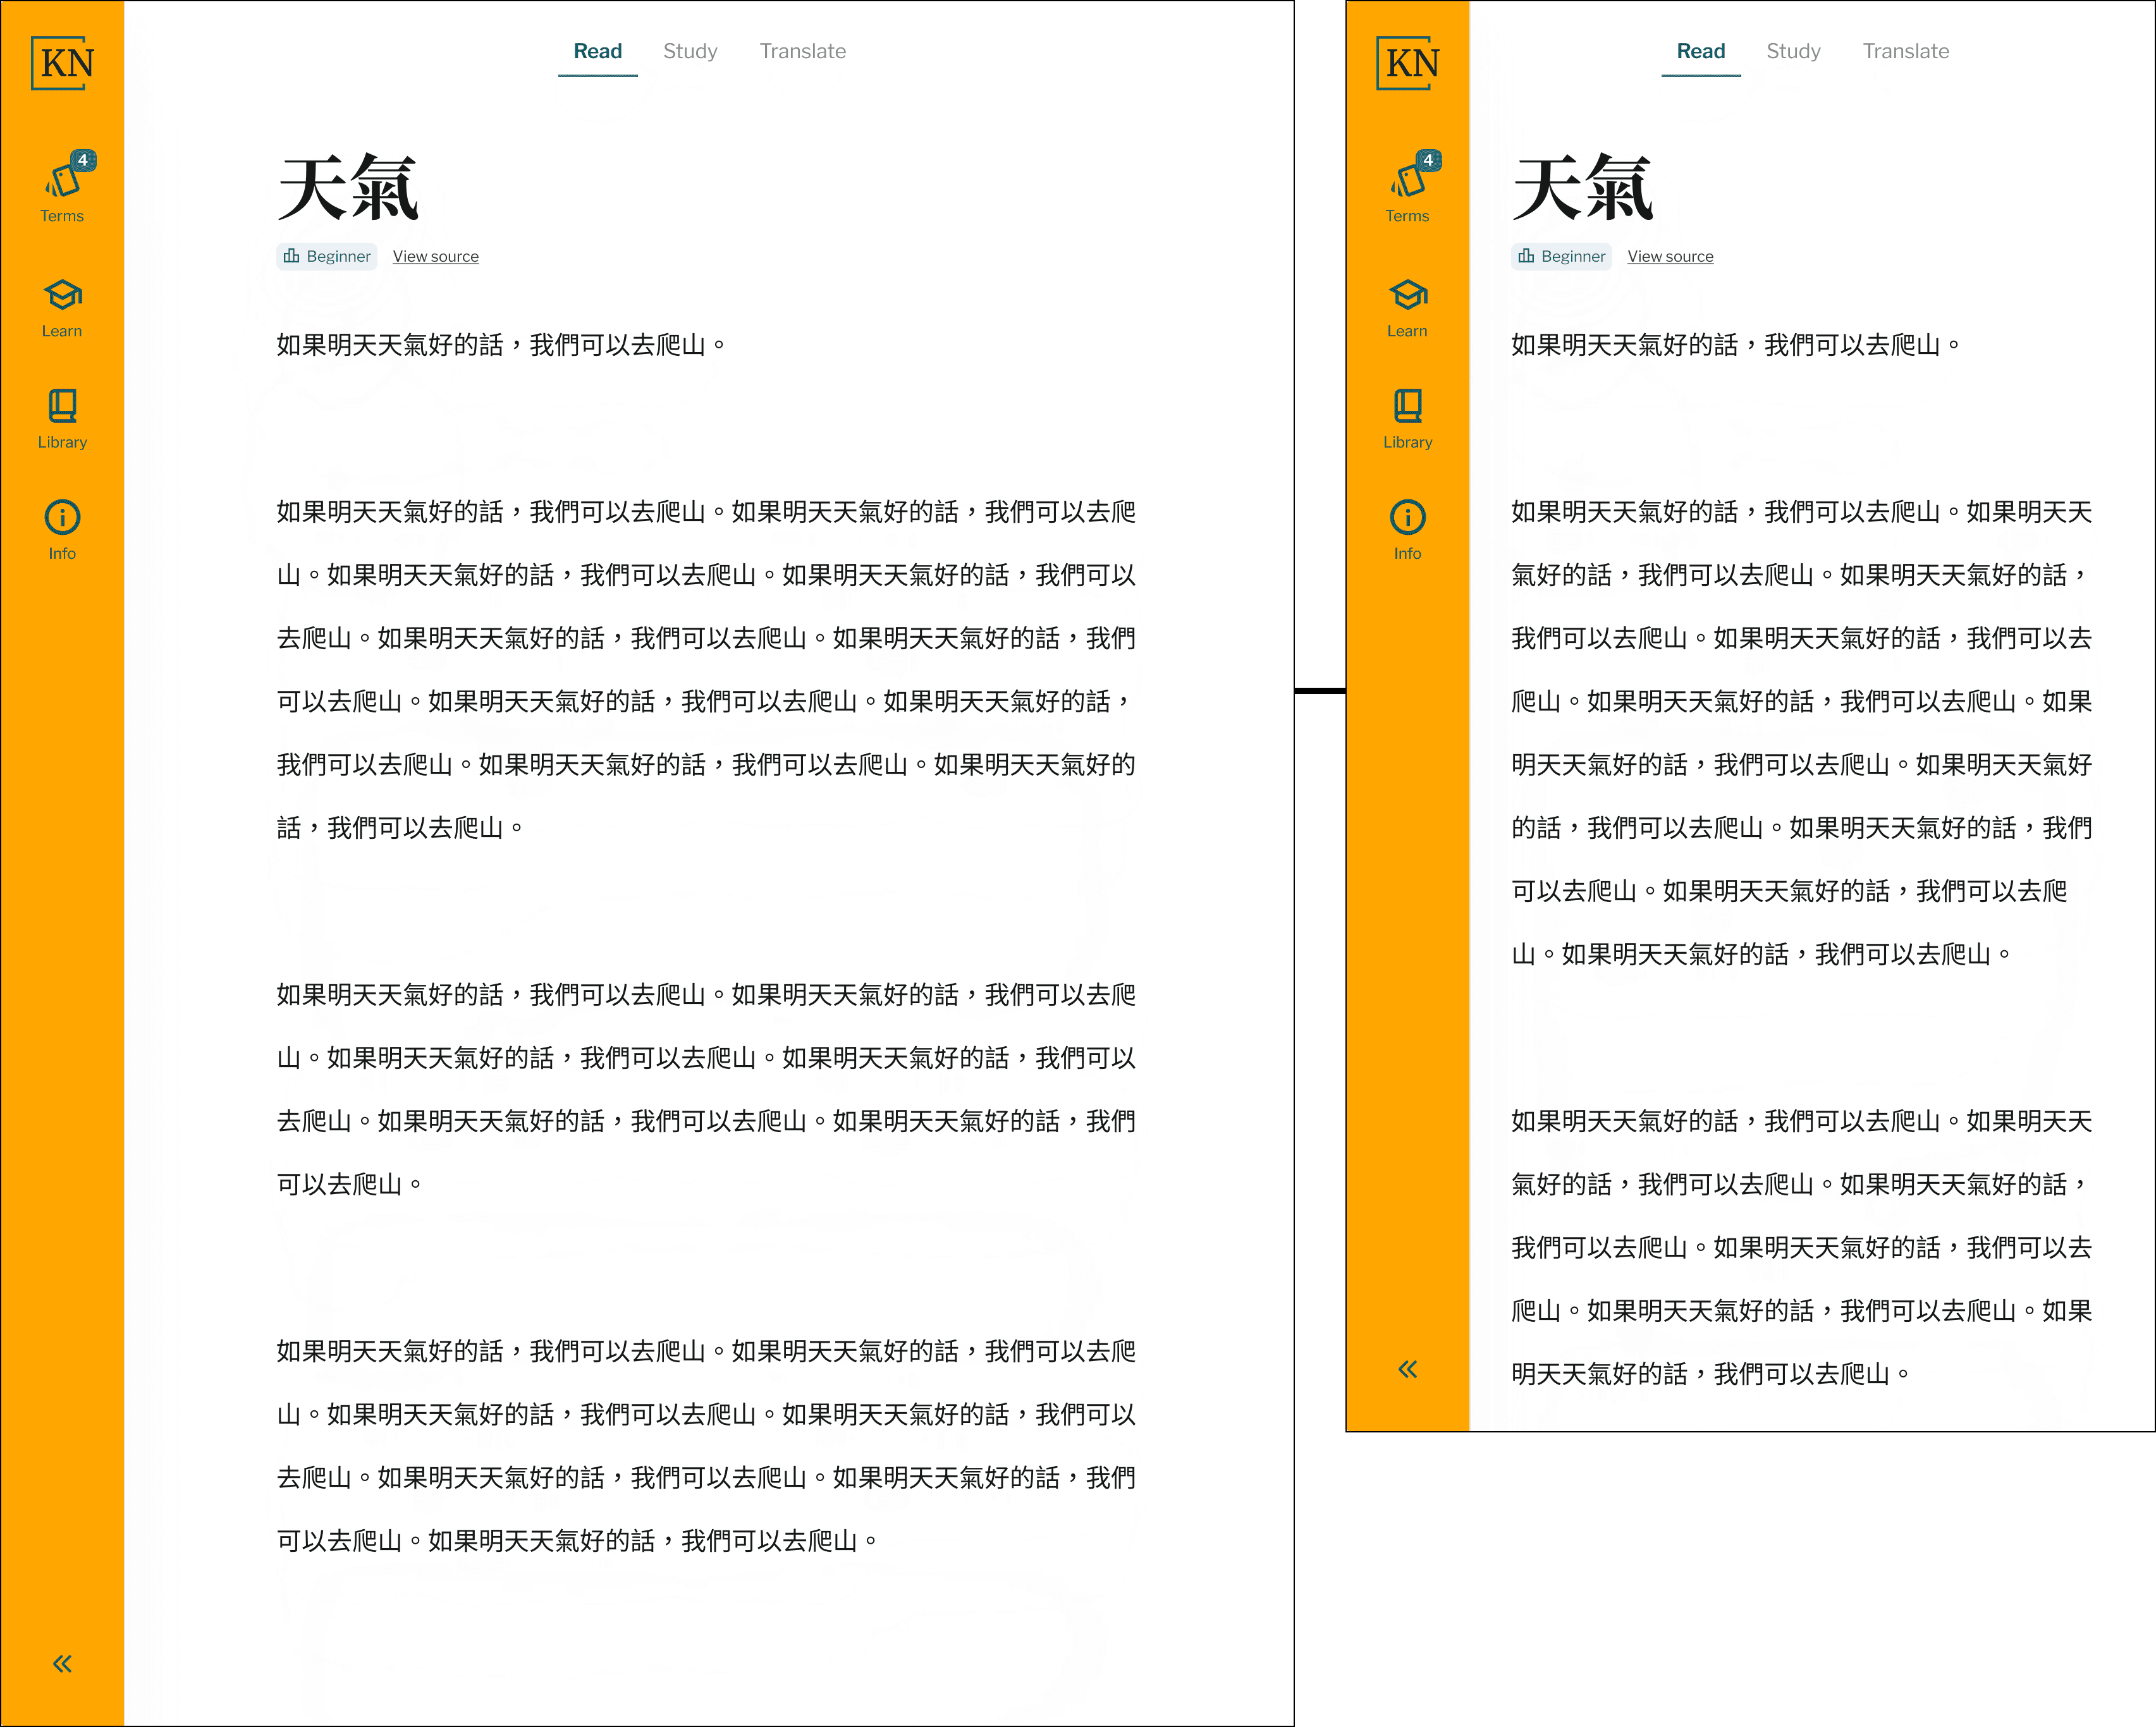This screenshot has width=2156, height=1727.
Task: Open Translate tab in right window
Action: 1905,51
